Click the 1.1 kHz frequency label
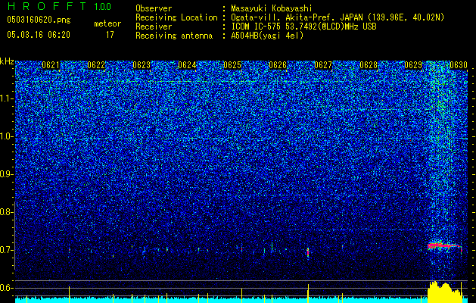The image size is (476, 303). tap(7, 98)
